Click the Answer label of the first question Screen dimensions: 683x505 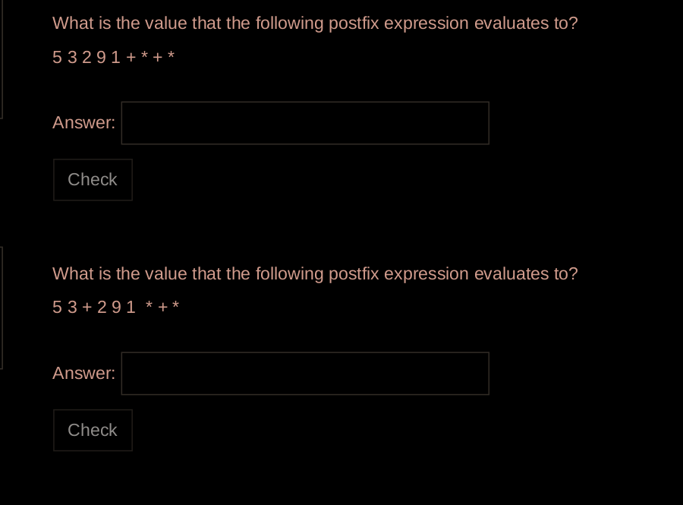[83, 122]
